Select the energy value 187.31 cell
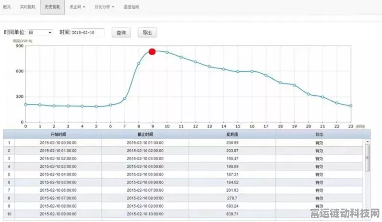The width and height of the screenshot is (382, 222). (232, 174)
